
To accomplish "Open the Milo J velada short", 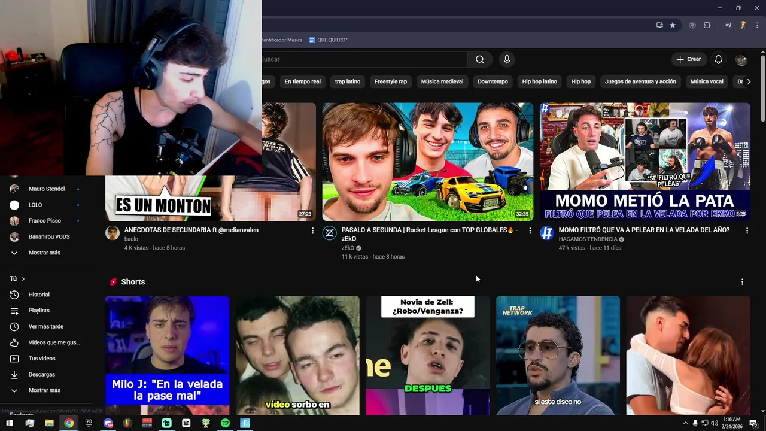I will (x=168, y=356).
